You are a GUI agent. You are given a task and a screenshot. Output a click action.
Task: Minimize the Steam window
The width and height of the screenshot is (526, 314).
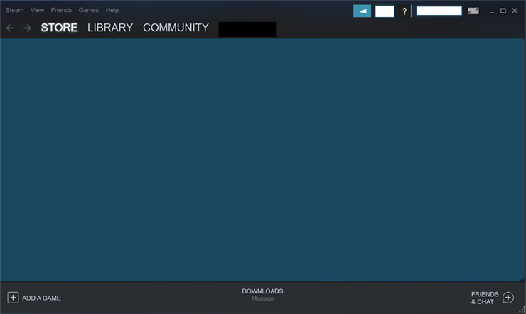[x=492, y=11]
